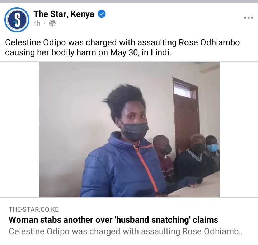Open the 'Woman stabs another' headline

click(113, 220)
